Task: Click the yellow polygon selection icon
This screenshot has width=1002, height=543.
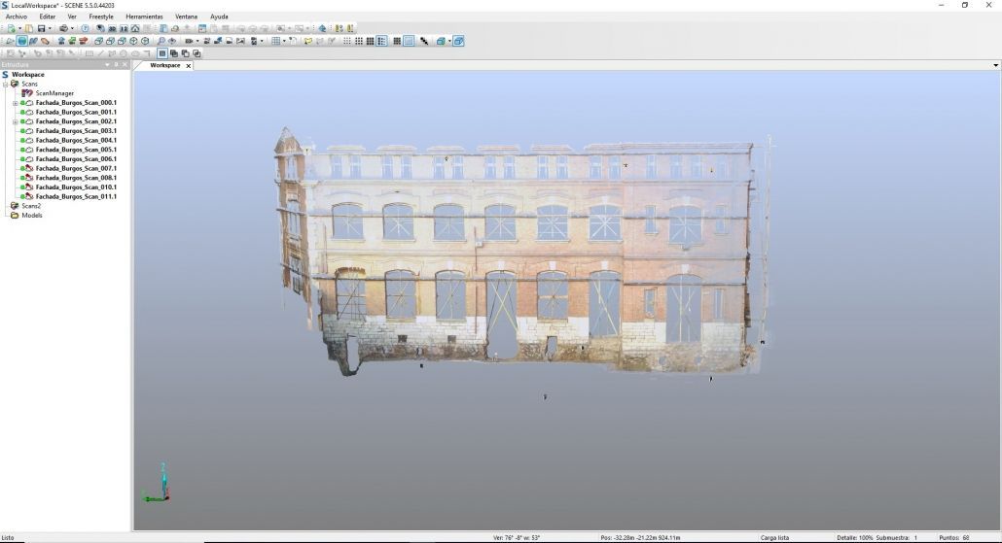Action: pos(308,41)
